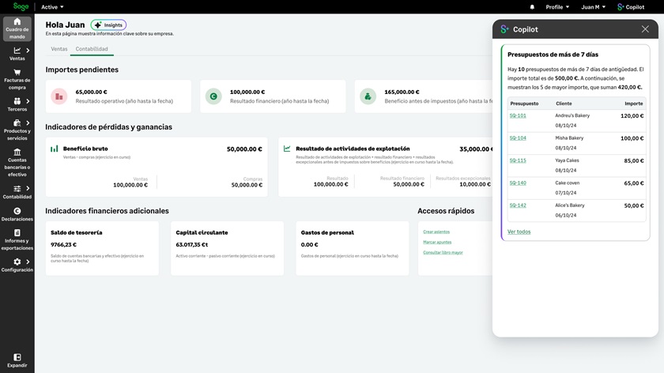Click Misha Bakery client name

pyautogui.click(x=569, y=138)
